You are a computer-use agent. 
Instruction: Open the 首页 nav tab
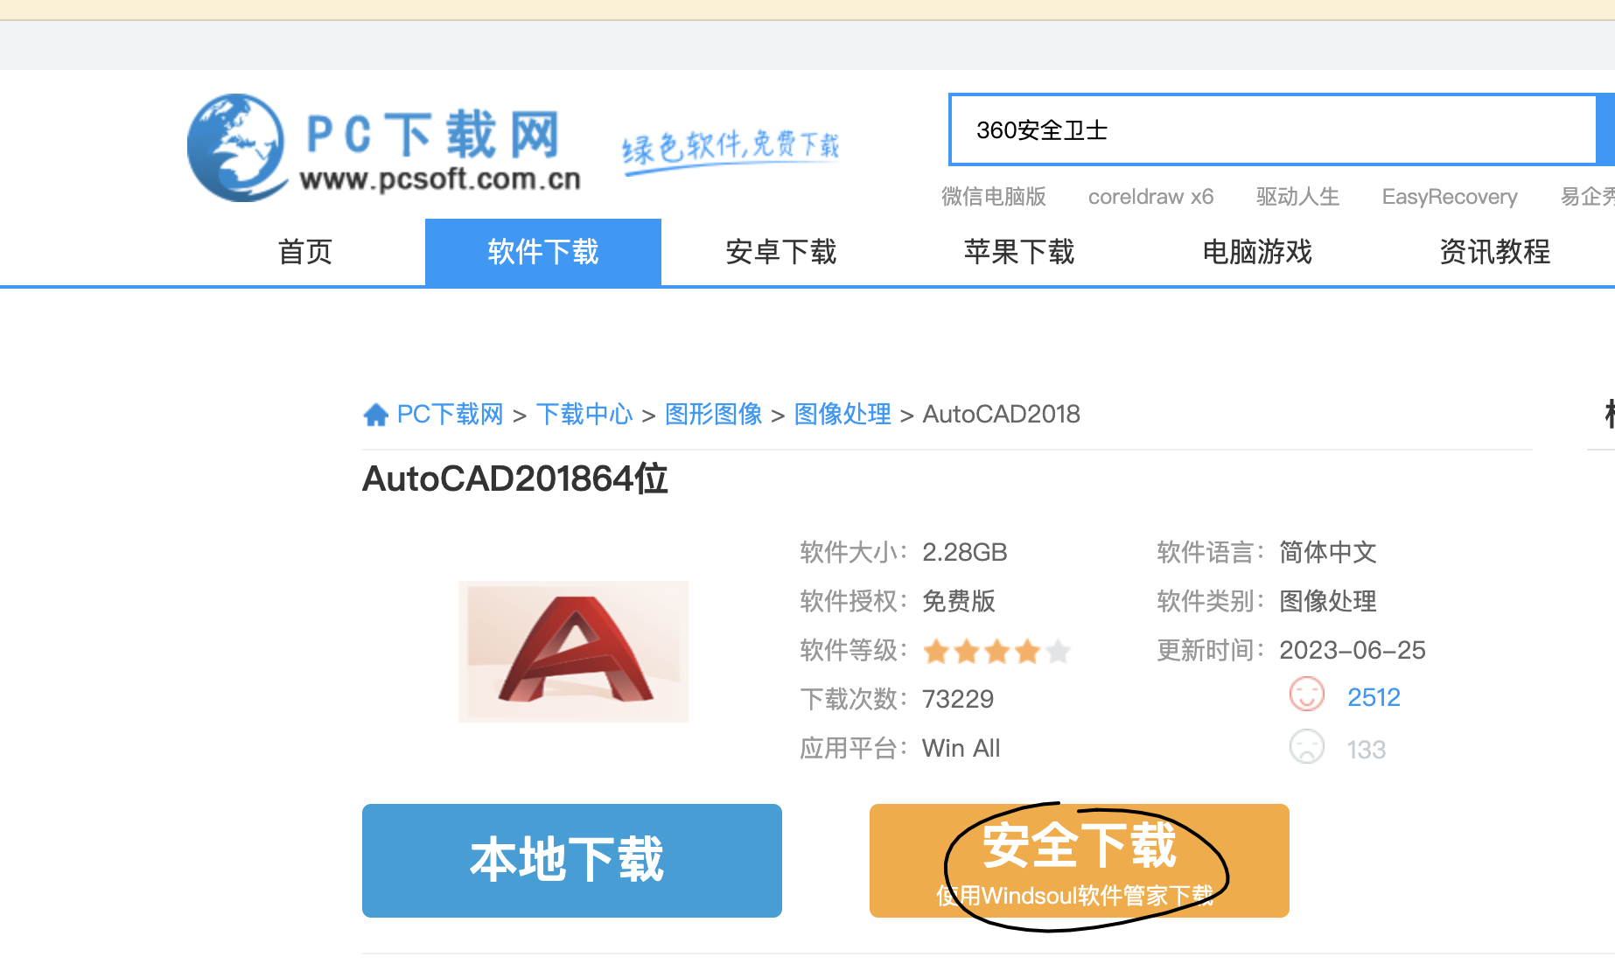click(305, 252)
